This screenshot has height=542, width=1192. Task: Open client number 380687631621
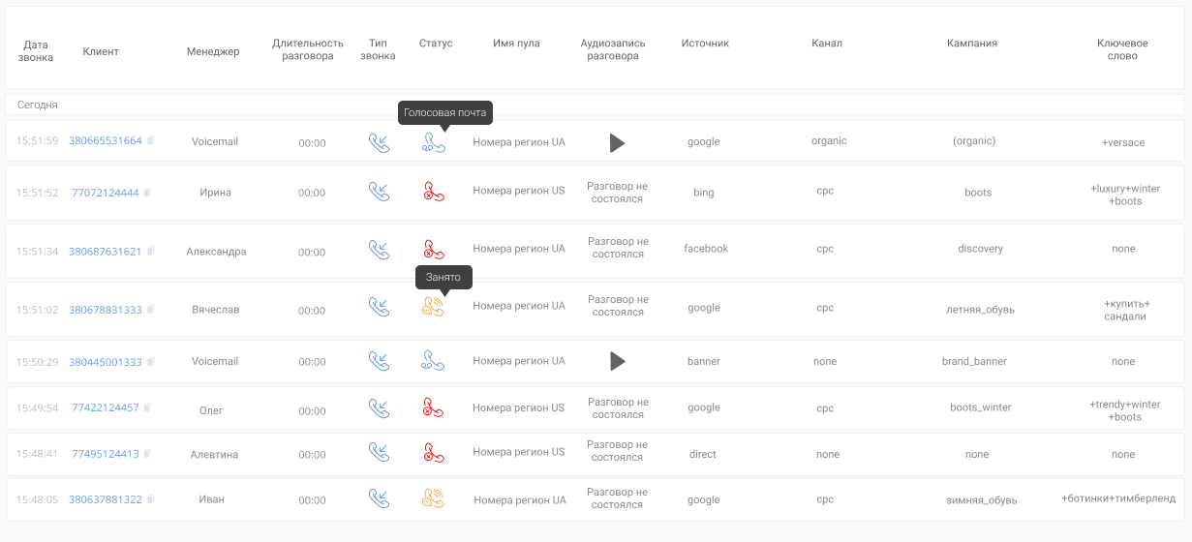click(105, 252)
